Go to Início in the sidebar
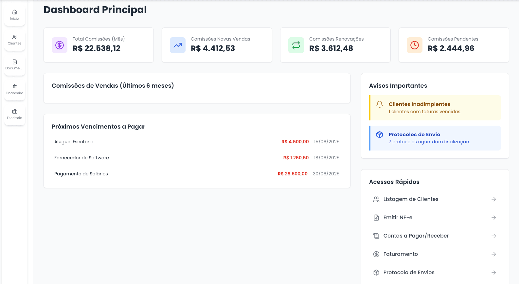 pyautogui.click(x=15, y=15)
